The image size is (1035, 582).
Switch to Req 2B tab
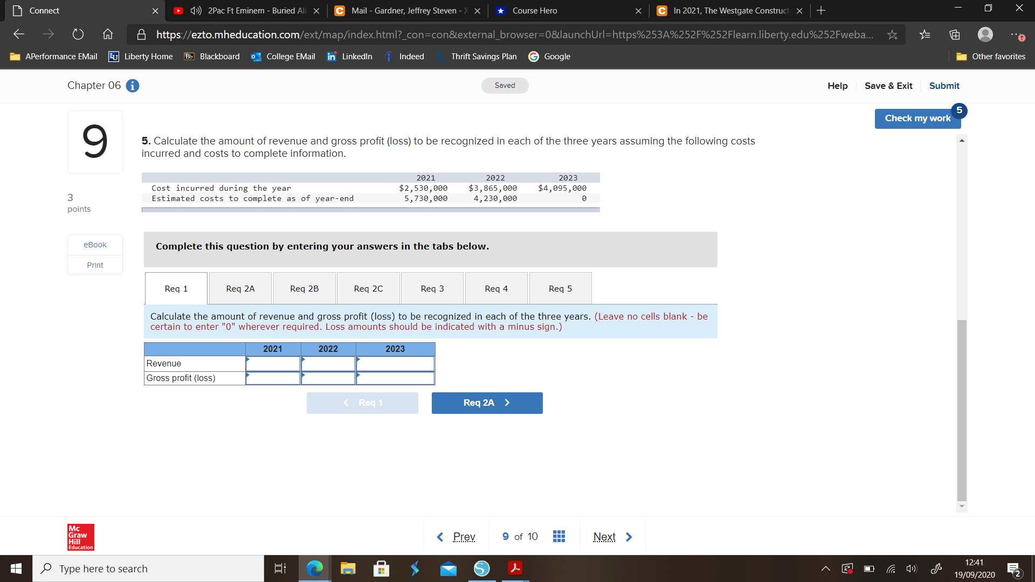click(304, 289)
